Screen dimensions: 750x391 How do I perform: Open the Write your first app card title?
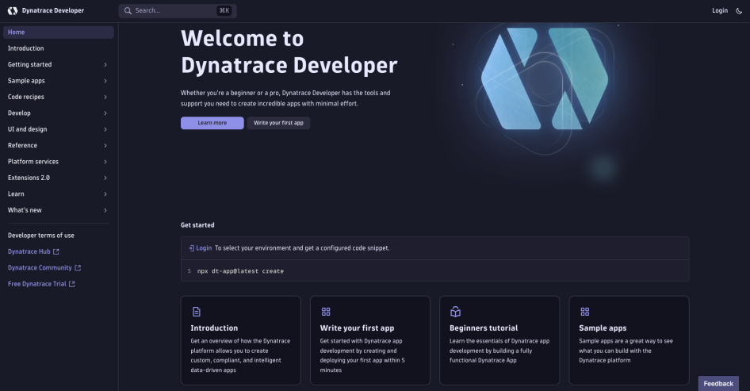pos(357,328)
